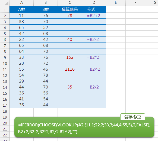Select cell B11 with value 46
Screen dimensions: 158x141
pos(46,69)
